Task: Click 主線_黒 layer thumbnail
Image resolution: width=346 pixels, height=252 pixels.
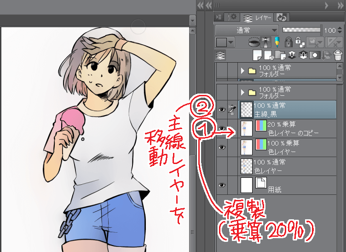Action: point(246,110)
